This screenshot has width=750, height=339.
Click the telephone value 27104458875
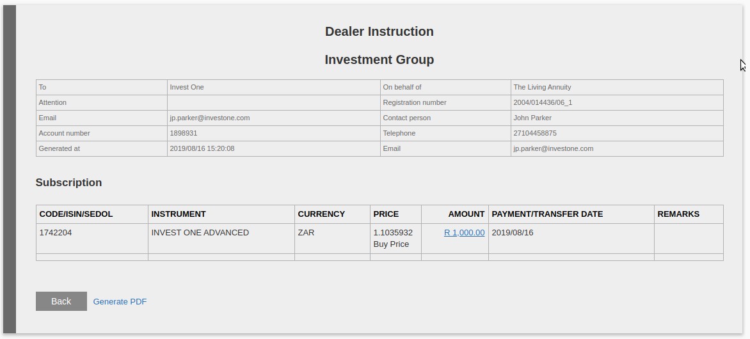click(535, 133)
